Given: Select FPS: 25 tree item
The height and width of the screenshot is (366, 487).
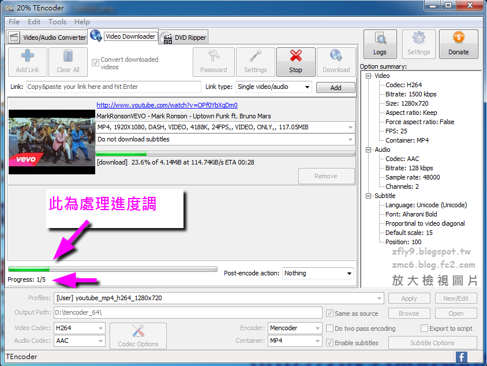Looking at the screenshot, I should (396, 131).
